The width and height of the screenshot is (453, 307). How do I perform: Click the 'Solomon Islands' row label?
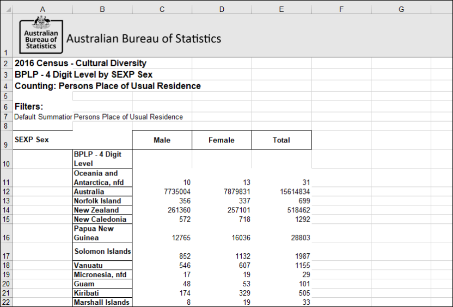point(102,252)
